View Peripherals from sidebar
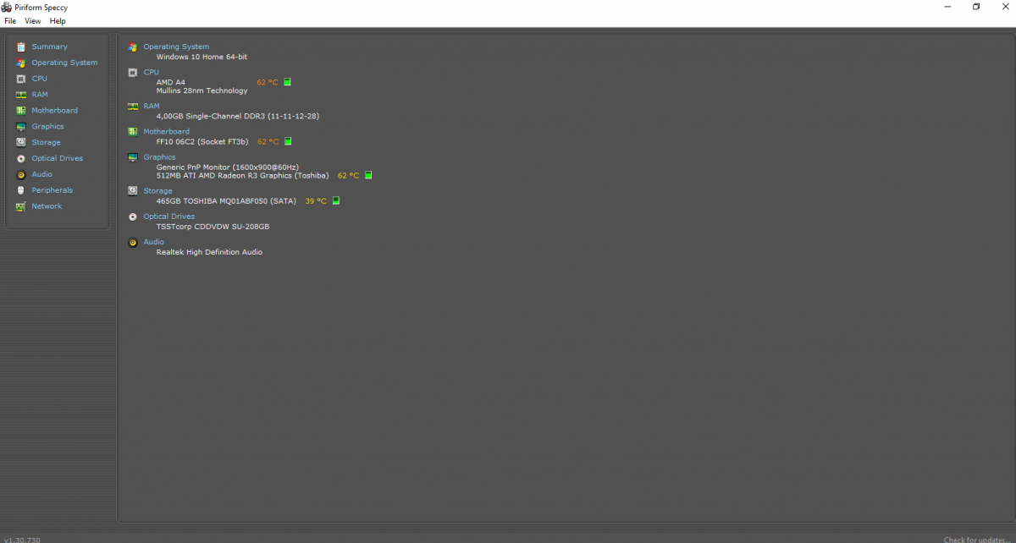The image size is (1016, 543). click(x=52, y=190)
